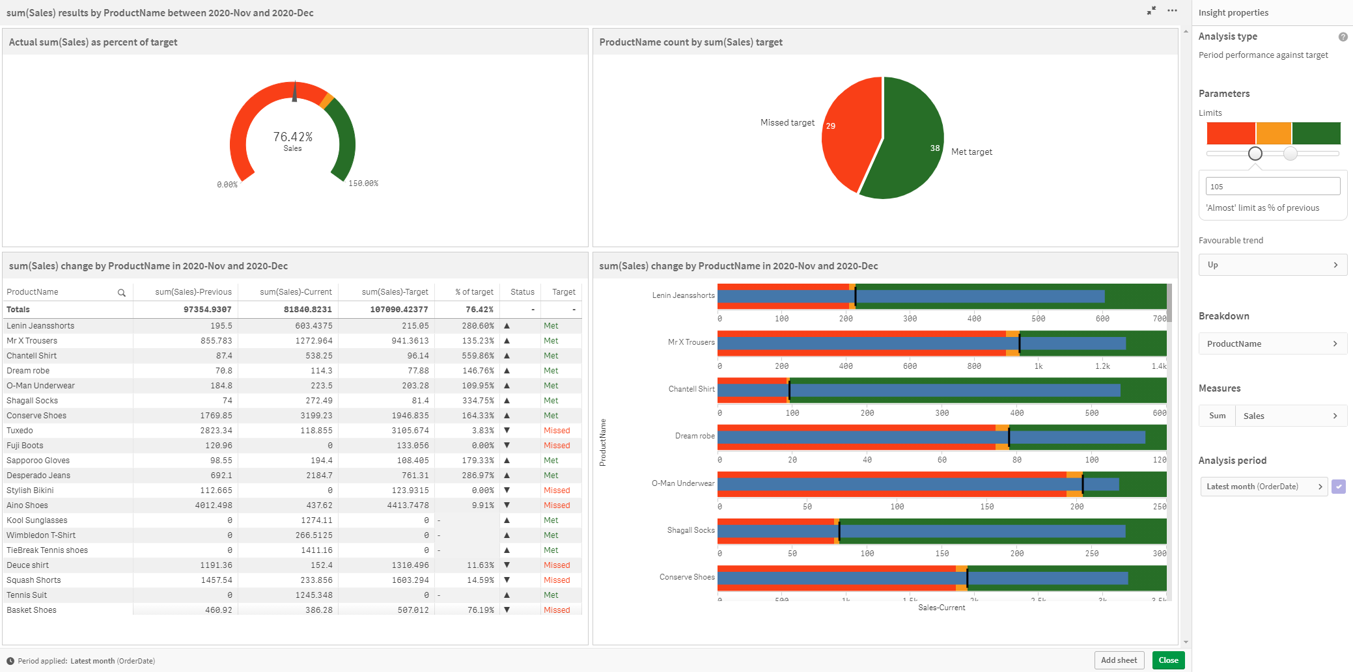
Task: Click the collapse fullscreen arrows icon
Action: coord(1151,11)
